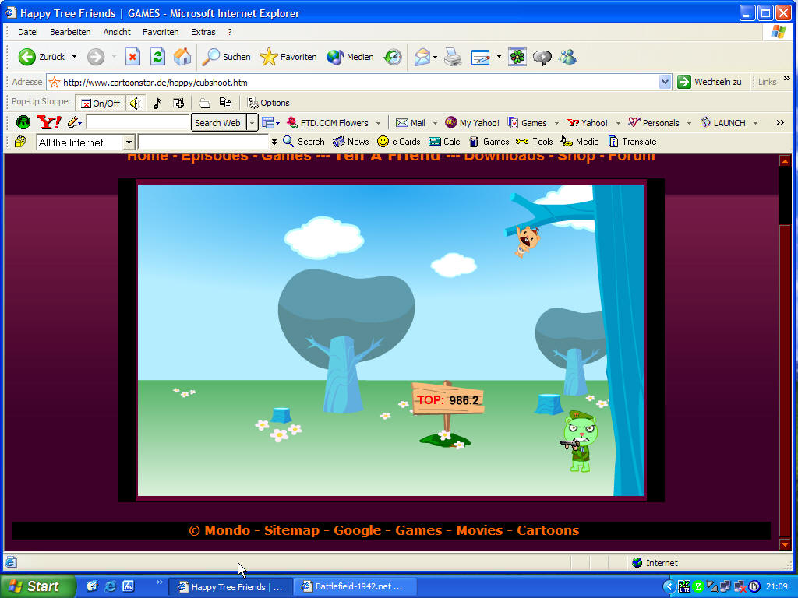Open the Translate toolbar button
Viewport: 798px width, 598px height.
click(632, 142)
